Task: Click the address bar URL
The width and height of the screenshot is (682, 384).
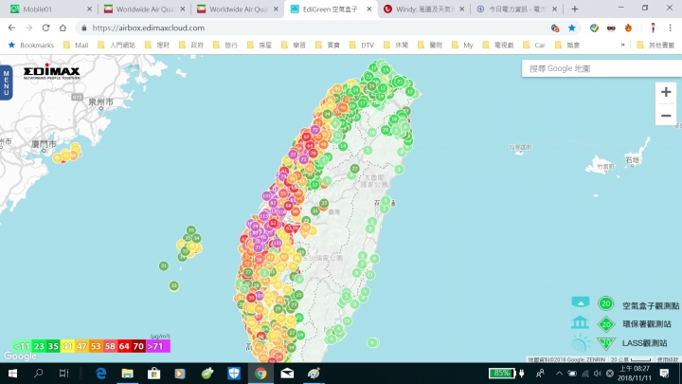Action: 149,27
